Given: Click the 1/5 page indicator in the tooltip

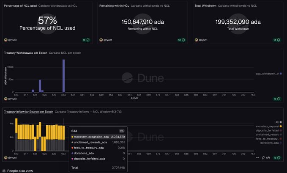Looking at the screenshot, I should (x=122, y=131).
